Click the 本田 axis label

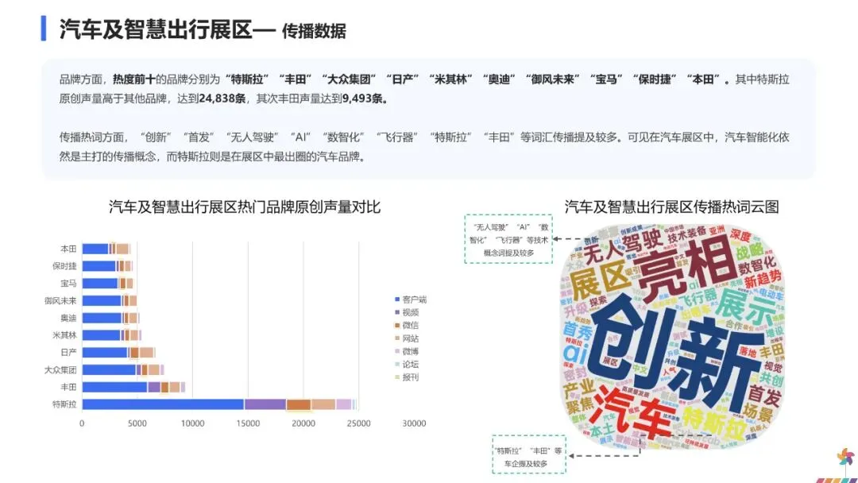click(x=68, y=249)
